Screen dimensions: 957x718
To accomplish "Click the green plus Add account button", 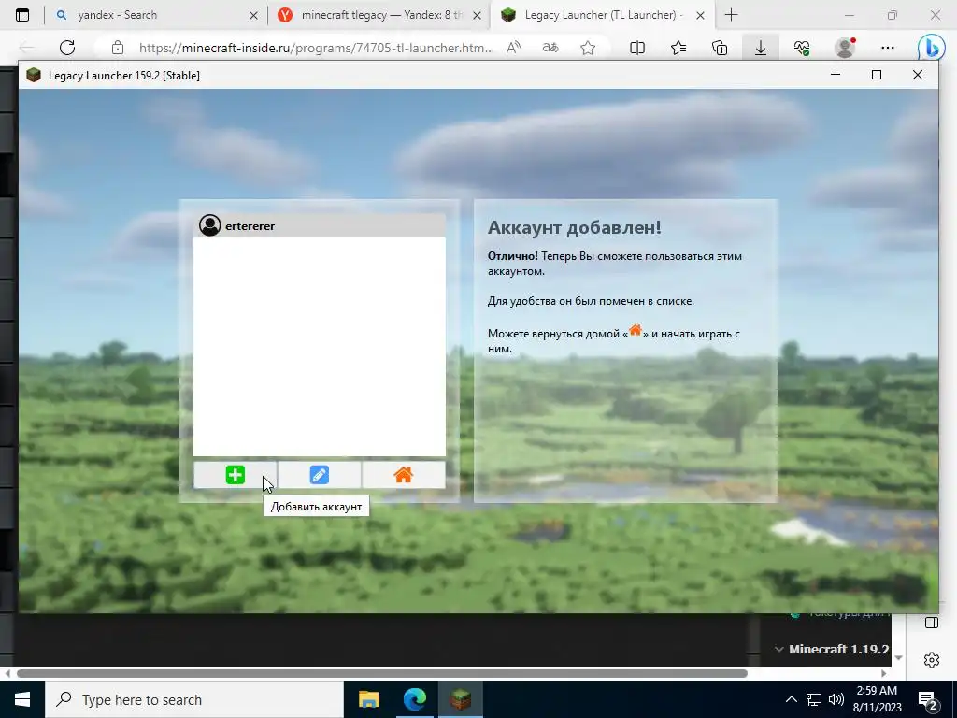I will (235, 475).
